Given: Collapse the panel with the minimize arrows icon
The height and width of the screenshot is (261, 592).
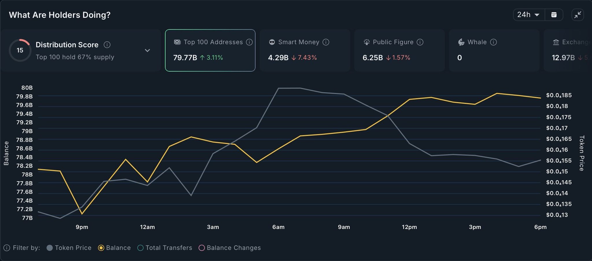Looking at the screenshot, I should 578,15.
